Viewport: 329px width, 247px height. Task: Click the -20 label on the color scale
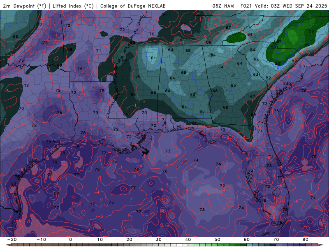(x=12, y=240)
